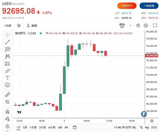Select the brush drawing tool
This screenshot has width=160, height=133.
[x=7, y=71]
